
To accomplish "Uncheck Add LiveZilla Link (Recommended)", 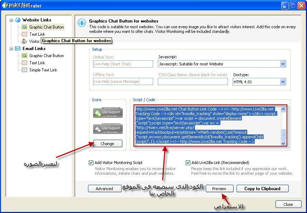I will [188, 163].
